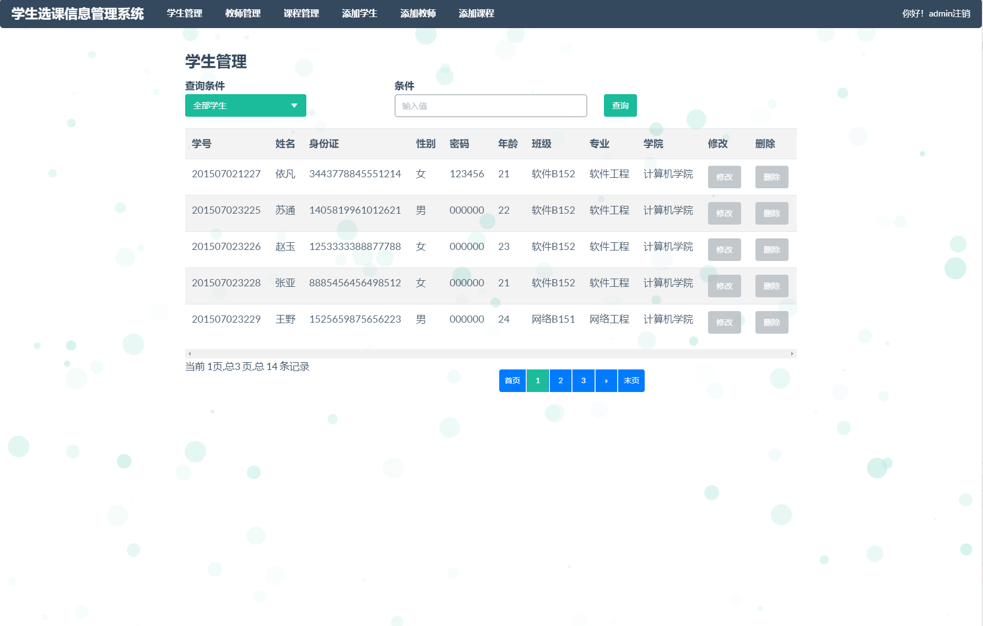Click the next page » button
983x626 pixels.
(606, 380)
